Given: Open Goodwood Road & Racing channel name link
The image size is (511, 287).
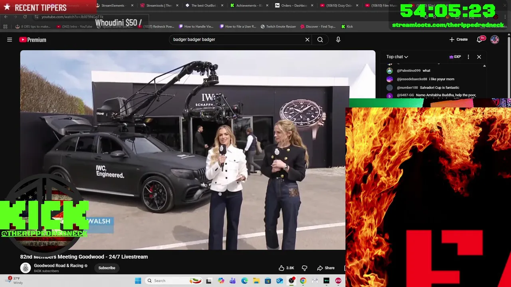Looking at the screenshot, I should coord(59,265).
